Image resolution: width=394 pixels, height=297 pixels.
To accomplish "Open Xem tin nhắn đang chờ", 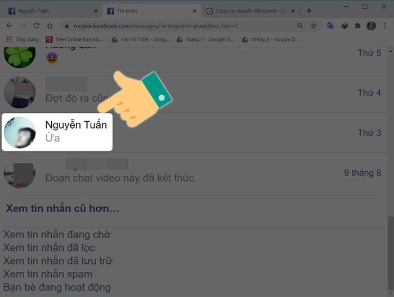I will pyautogui.click(x=57, y=235).
